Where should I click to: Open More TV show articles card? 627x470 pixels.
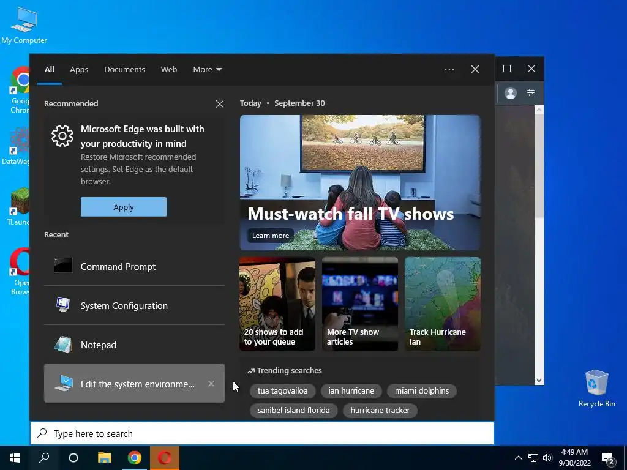click(360, 304)
